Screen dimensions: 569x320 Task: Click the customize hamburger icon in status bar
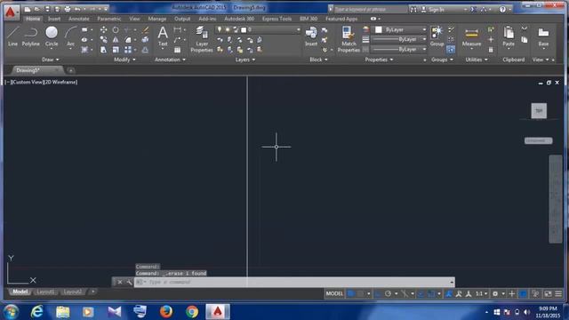pos(558,293)
